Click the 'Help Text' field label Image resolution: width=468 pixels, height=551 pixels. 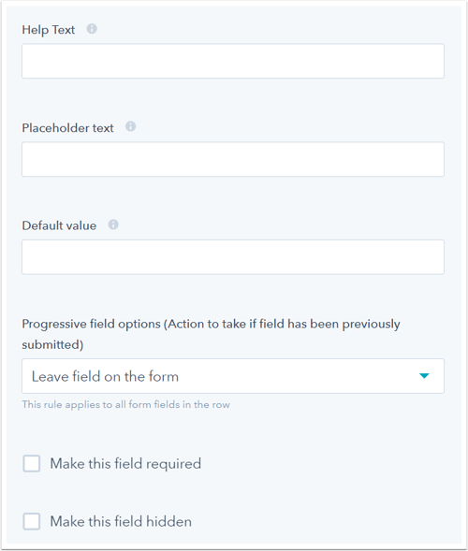click(x=49, y=30)
